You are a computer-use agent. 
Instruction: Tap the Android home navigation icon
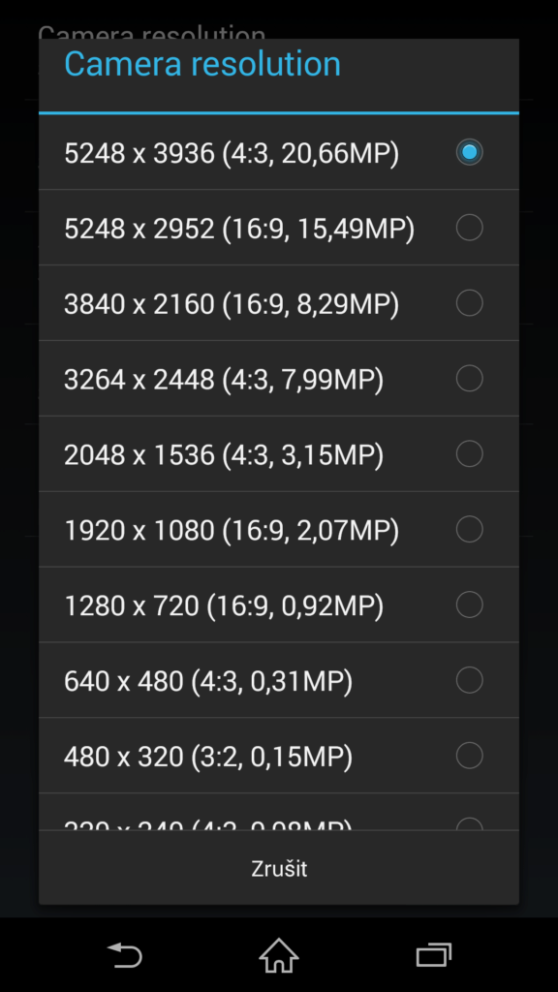279,954
